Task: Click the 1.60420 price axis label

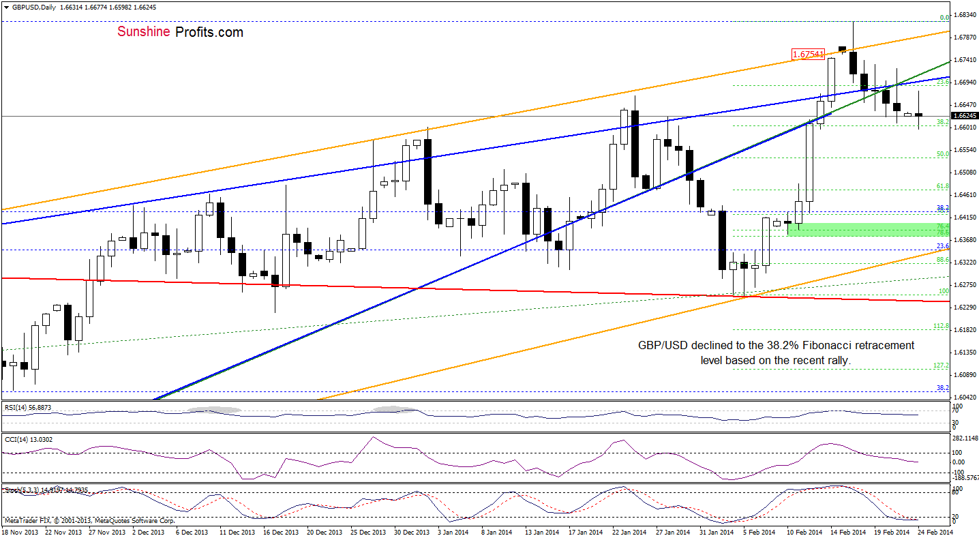Action: pos(965,397)
